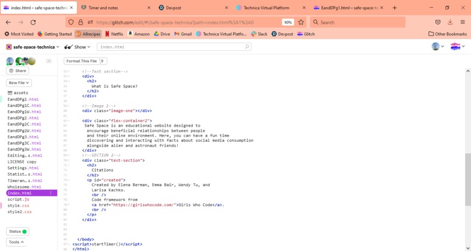Open script.js file
The width and height of the screenshot is (471, 251).
[18, 199]
